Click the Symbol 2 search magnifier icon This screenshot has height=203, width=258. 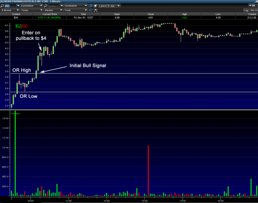point(45,6)
